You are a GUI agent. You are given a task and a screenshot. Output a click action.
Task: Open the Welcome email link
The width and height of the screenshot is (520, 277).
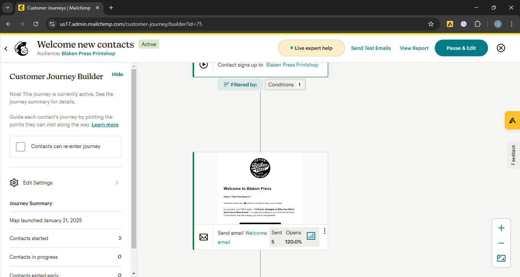242,237
